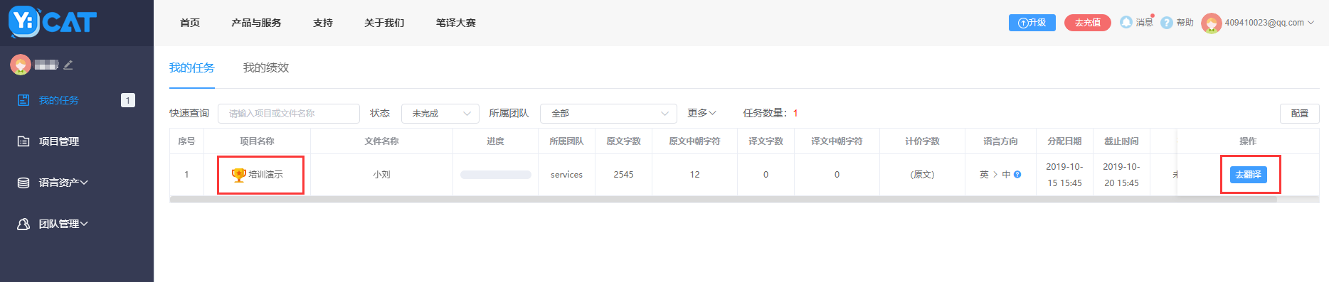Open 我的任务 in the sidebar
The width and height of the screenshot is (1329, 282).
tap(58, 100)
